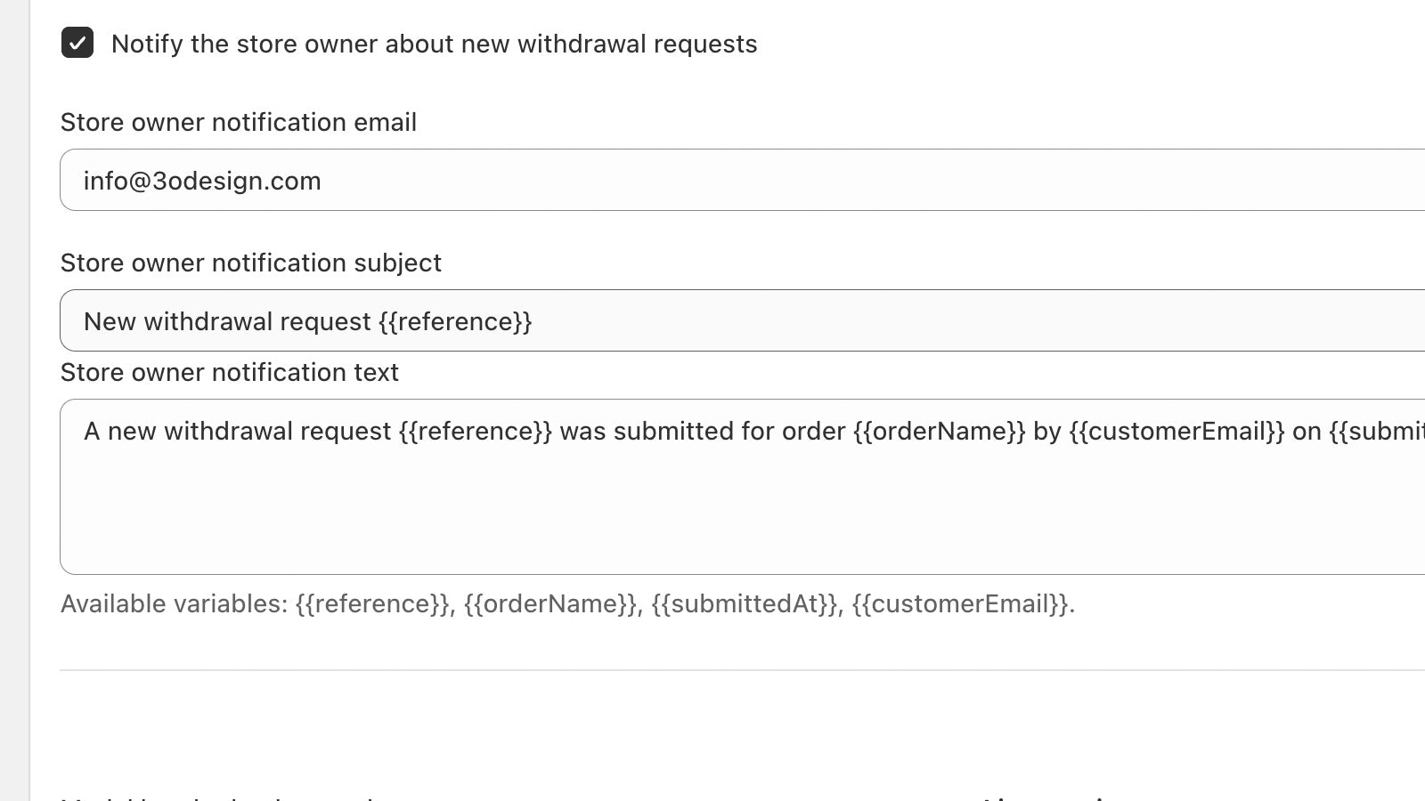Click inside the store owner notification text area
This screenshot has height=801, width=1425.
(x=742, y=487)
